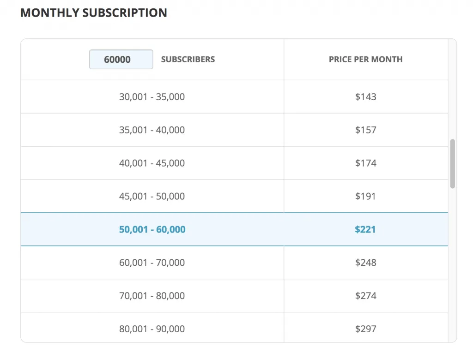Select the 40,001 - 45,000 subscriber range
The width and height of the screenshot is (473, 359).
152,163
